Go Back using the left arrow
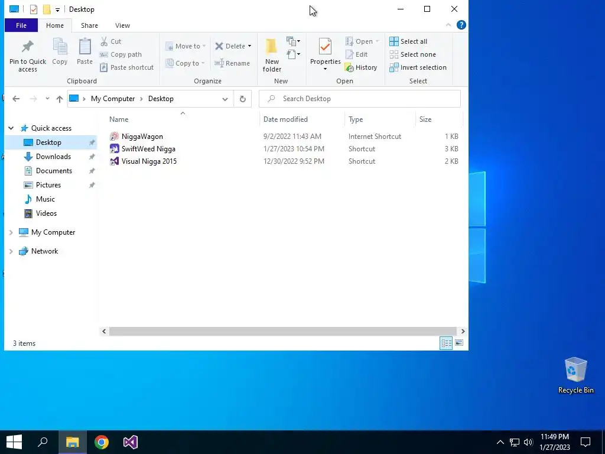Screen dimensions: 605x454 coord(16,99)
